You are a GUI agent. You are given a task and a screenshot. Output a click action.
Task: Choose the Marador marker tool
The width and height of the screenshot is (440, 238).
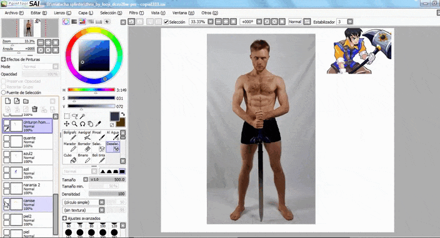tap(69, 147)
